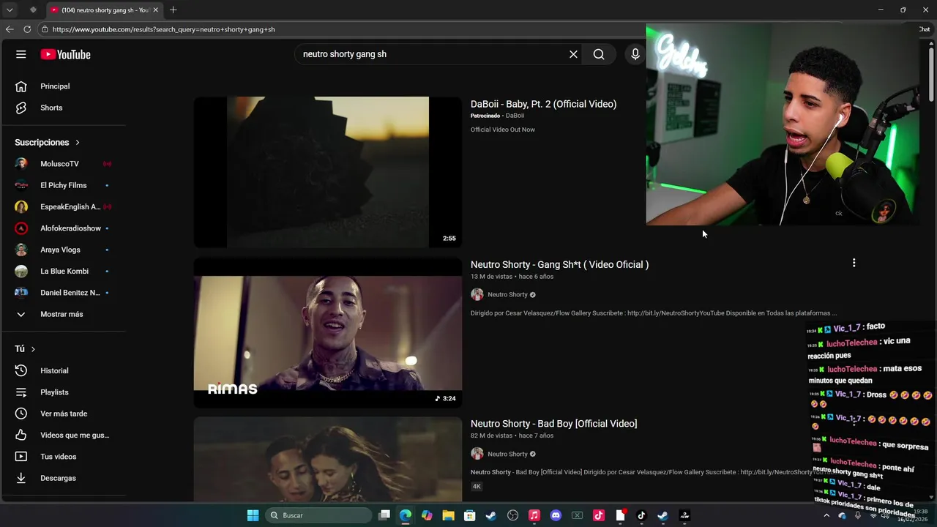Open the DaBoii - Baby, Pt. 2 title
937x527 pixels.
tap(543, 104)
